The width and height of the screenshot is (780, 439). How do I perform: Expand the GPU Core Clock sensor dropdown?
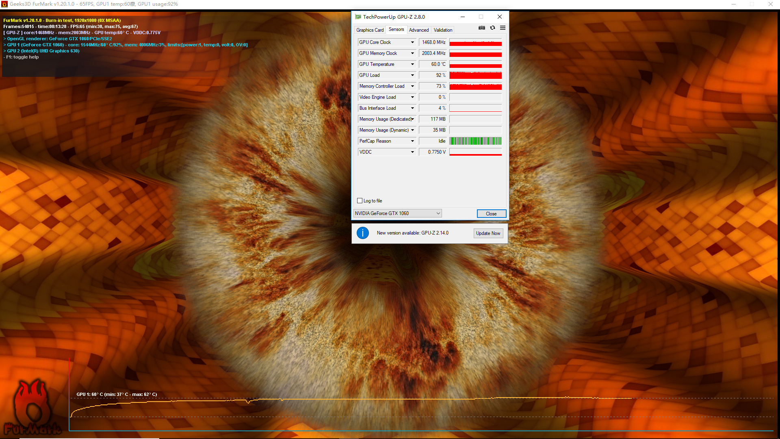click(x=412, y=42)
